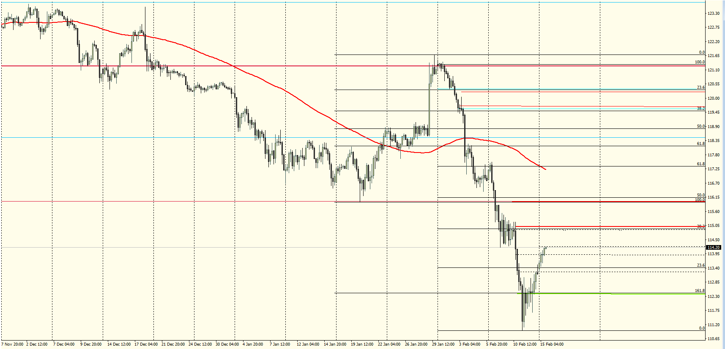Click the 26 Jan 20:00 time label
Screen dimensions: 725x349
coord(416,344)
